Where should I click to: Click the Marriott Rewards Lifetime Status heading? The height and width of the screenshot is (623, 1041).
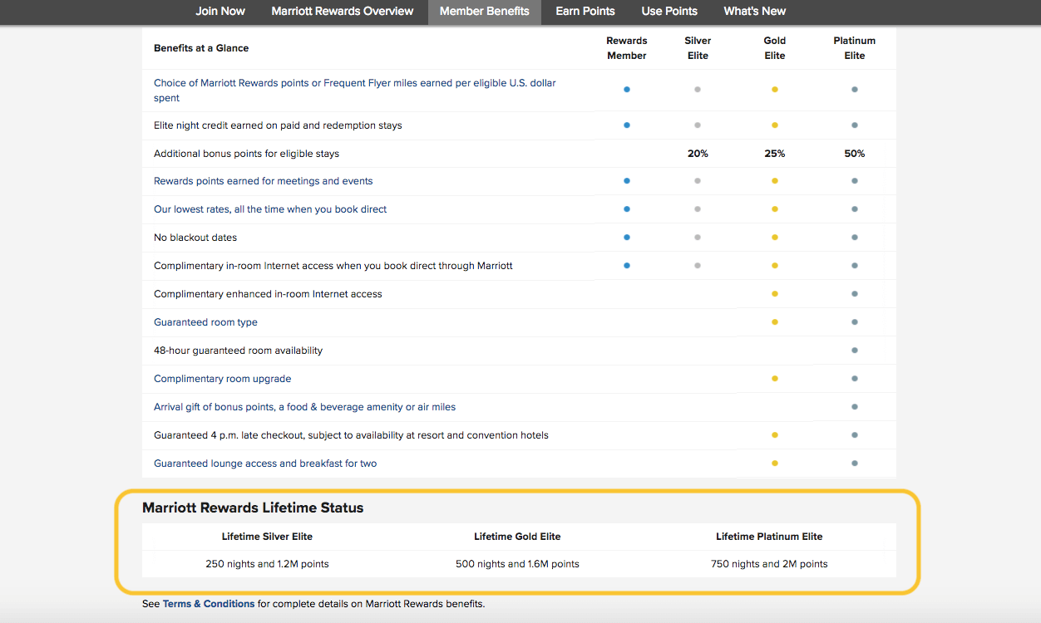tap(253, 508)
